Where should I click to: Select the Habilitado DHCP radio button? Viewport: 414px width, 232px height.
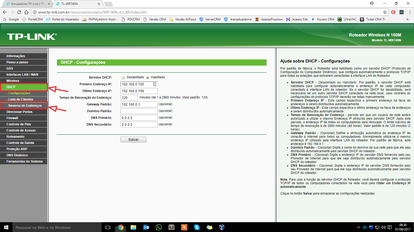pos(148,78)
